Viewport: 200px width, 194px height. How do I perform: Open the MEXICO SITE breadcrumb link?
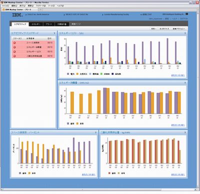(x=77, y=14)
